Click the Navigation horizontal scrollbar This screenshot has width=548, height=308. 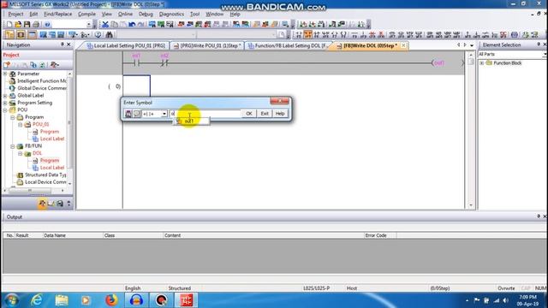tap(33, 190)
